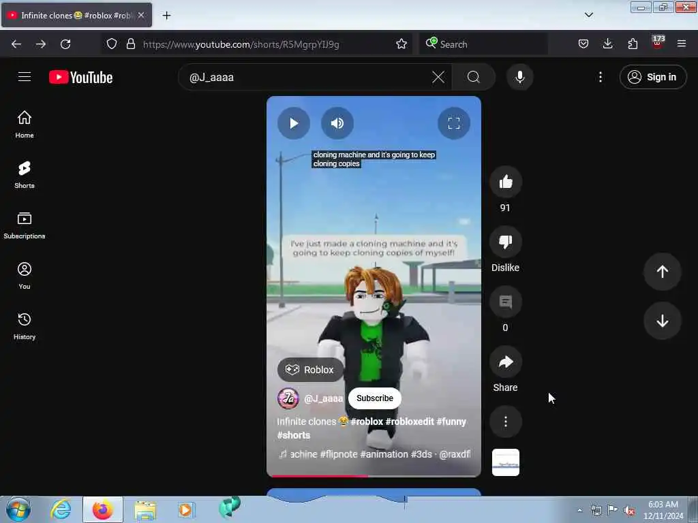This screenshot has height=523, width=698.
Task: Click the Firefox Search box
Action: click(x=483, y=44)
